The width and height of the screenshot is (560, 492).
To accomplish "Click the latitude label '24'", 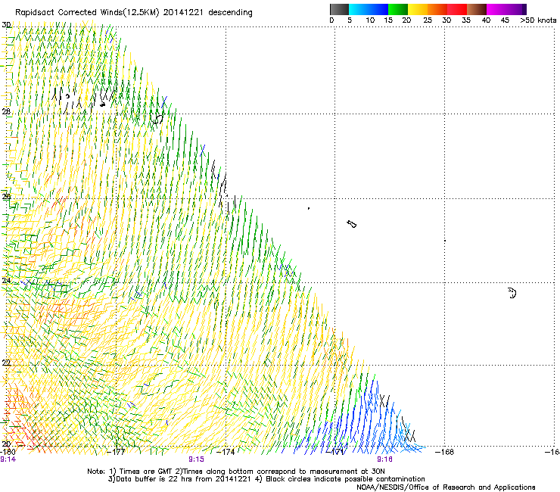I will 6,281.
